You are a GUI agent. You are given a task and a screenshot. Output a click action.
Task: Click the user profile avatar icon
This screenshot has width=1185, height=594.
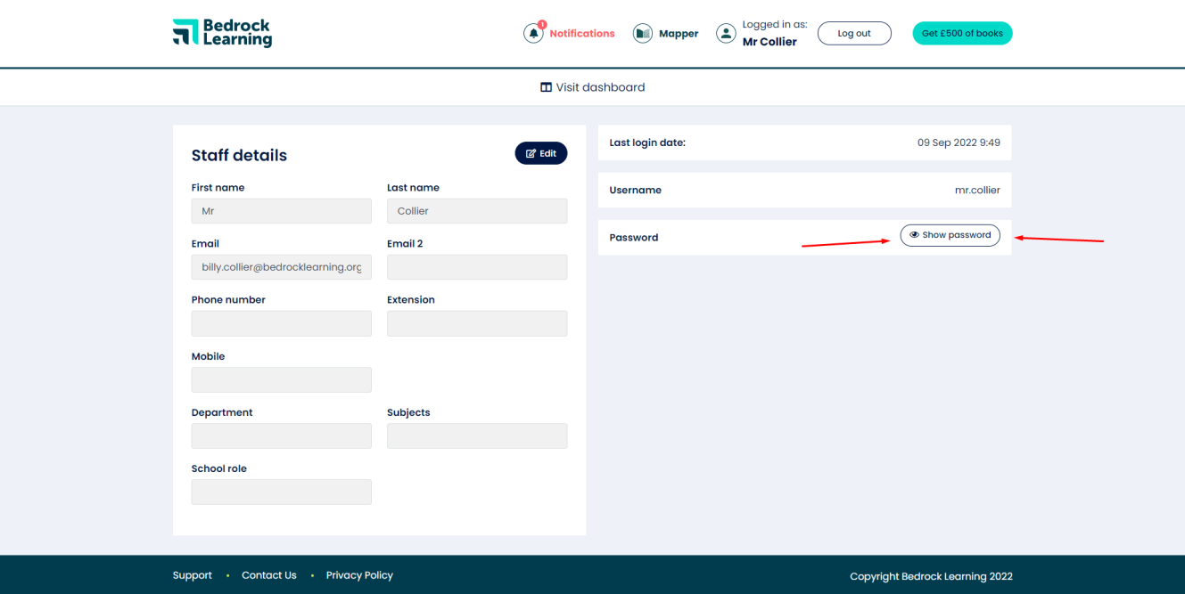(727, 34)
